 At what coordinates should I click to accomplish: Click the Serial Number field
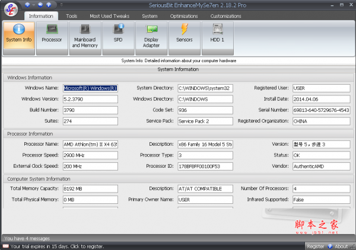(321, 110)
